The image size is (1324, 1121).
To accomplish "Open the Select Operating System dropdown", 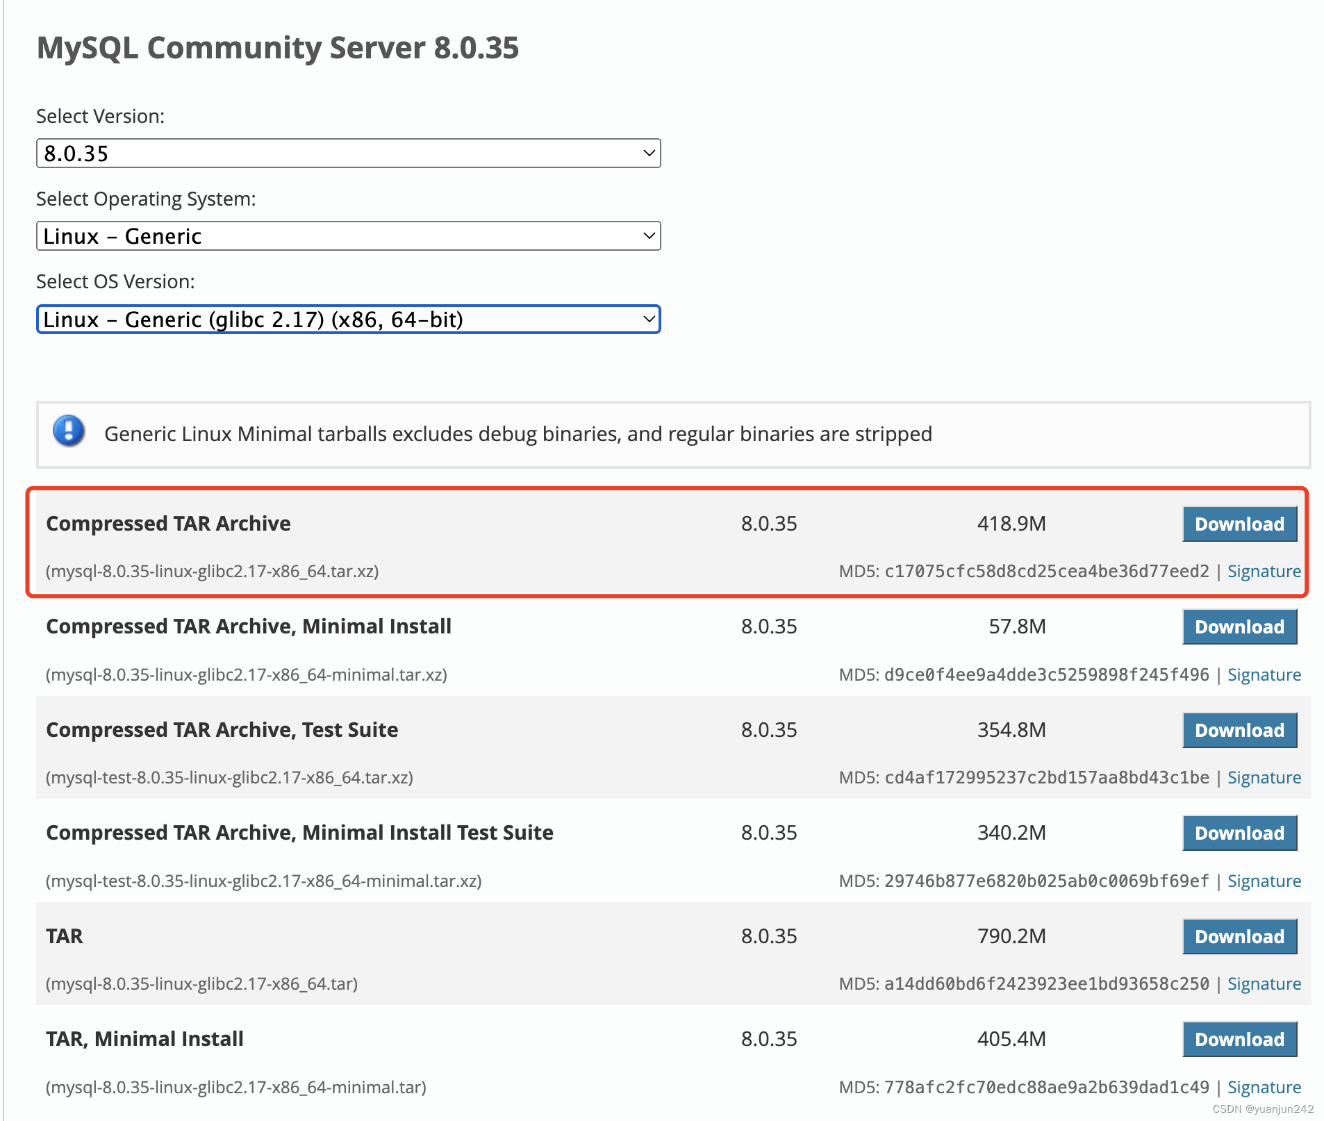I will 348,236.
